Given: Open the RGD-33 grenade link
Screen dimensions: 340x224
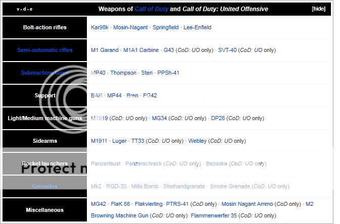Looking at the screenshot, I should pos(116,186).
